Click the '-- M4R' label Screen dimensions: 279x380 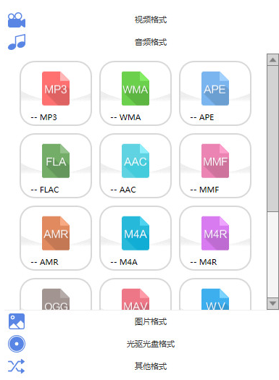point(204,262)
